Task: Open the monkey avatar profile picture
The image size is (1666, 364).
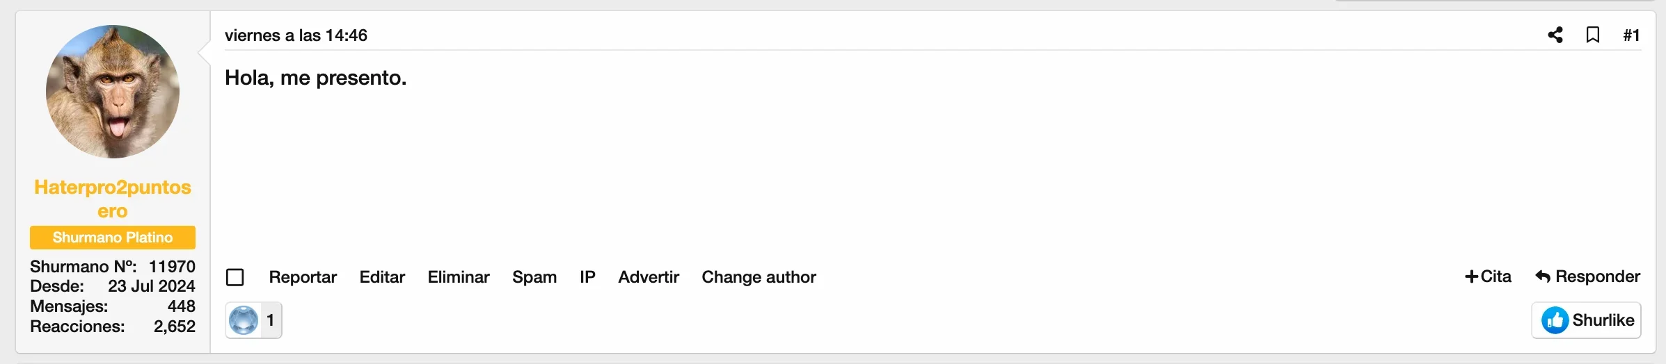Action: click(x=113, y=92)
